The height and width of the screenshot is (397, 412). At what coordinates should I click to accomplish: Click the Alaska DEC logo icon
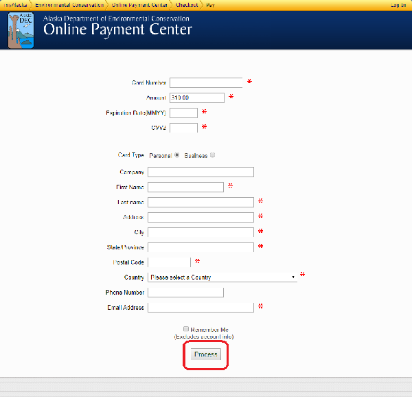pos(21,31)
